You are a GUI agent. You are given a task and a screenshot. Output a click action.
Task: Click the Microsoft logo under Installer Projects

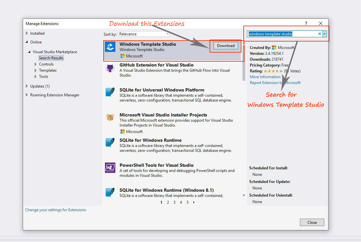(122, 132)
